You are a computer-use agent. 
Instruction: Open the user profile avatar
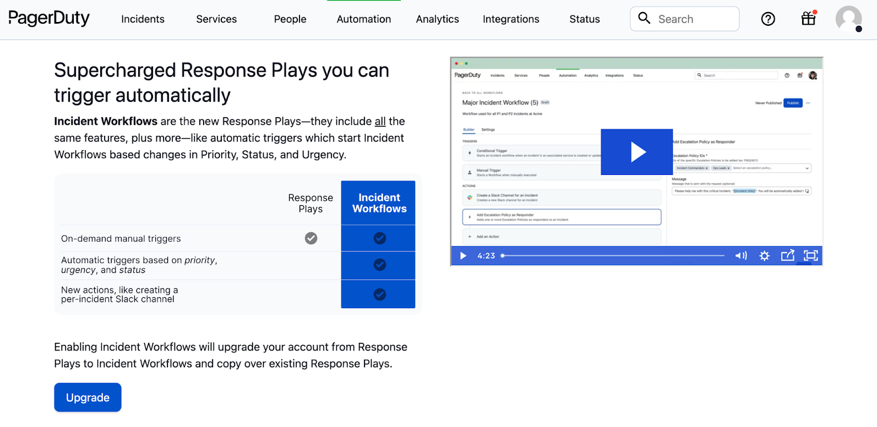(x=848, y=19)
